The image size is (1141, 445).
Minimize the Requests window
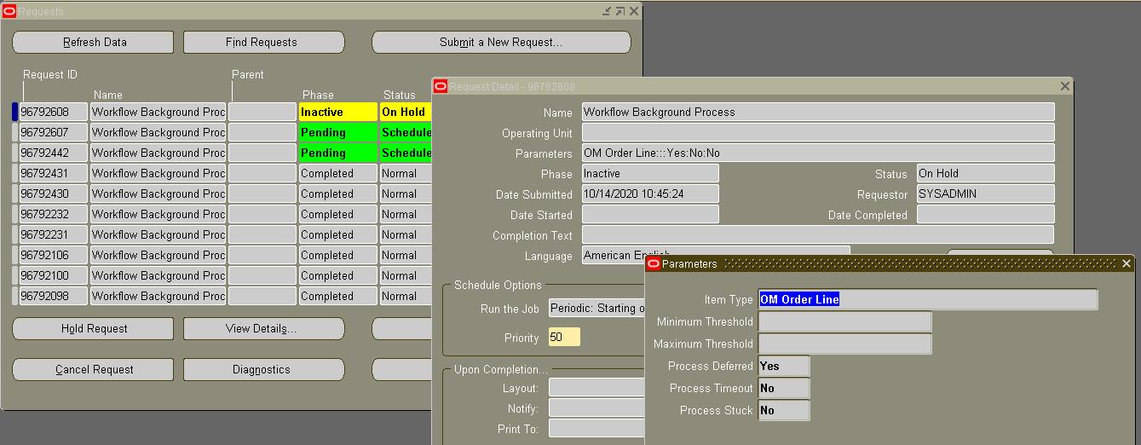606,11
